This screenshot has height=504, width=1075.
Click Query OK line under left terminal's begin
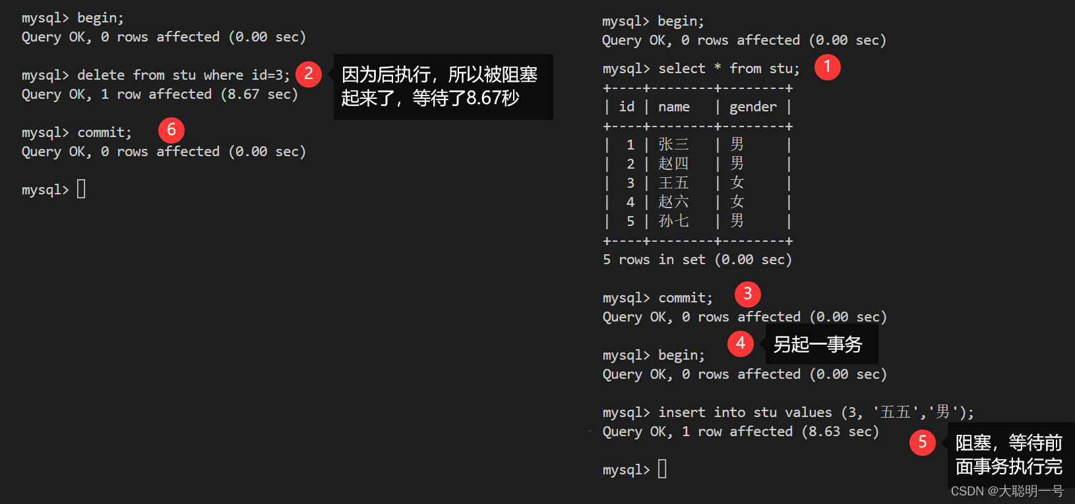coord(164,37)
